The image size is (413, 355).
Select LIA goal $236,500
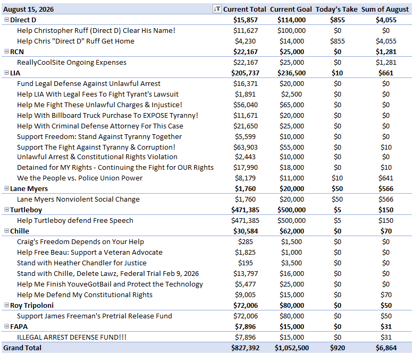[x=292, y=73]
